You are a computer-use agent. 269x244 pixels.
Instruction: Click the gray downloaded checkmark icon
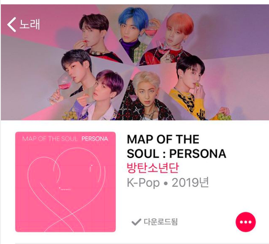click(x=136, y=222)
